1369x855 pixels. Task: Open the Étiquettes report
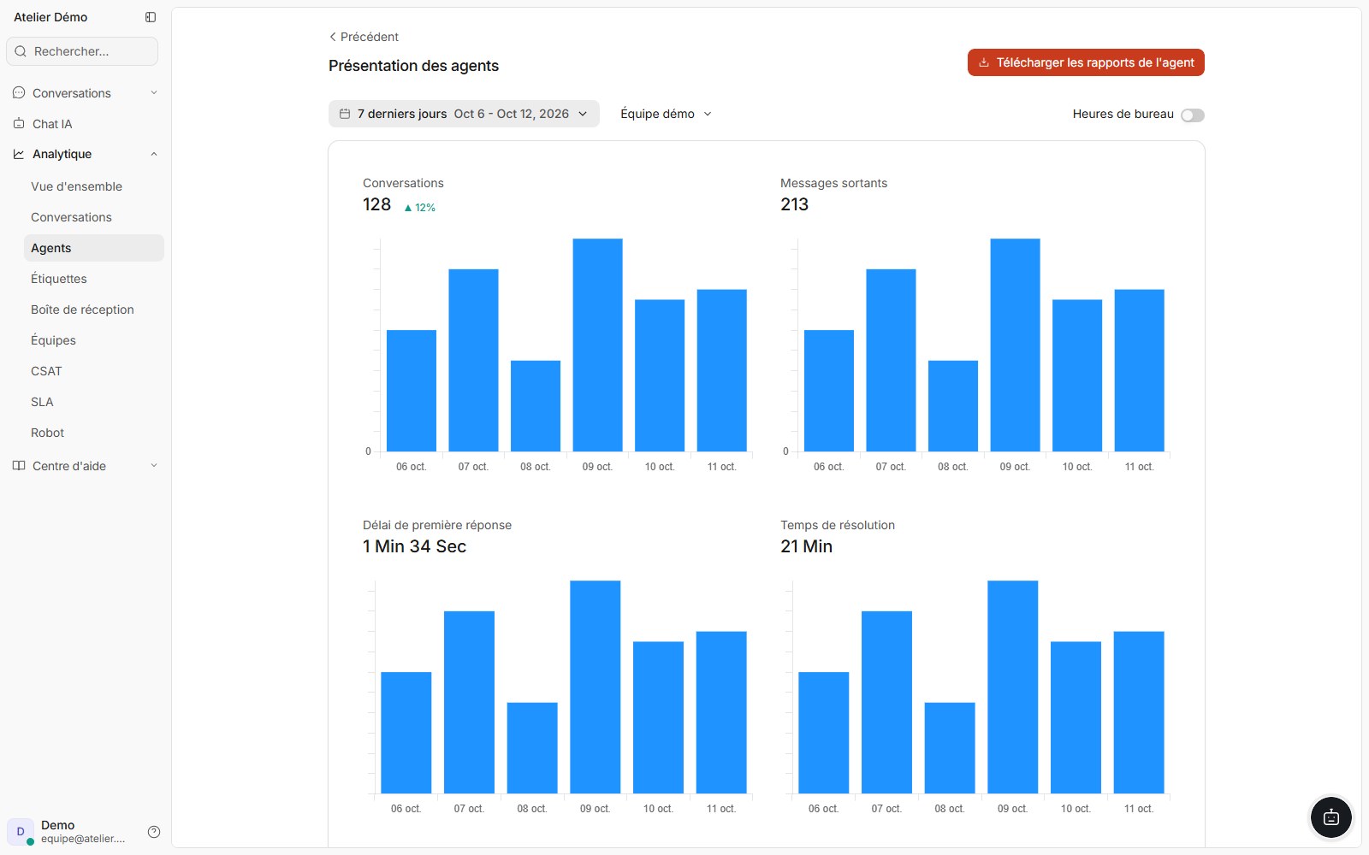pyautogui.click(x=94, y=279)
